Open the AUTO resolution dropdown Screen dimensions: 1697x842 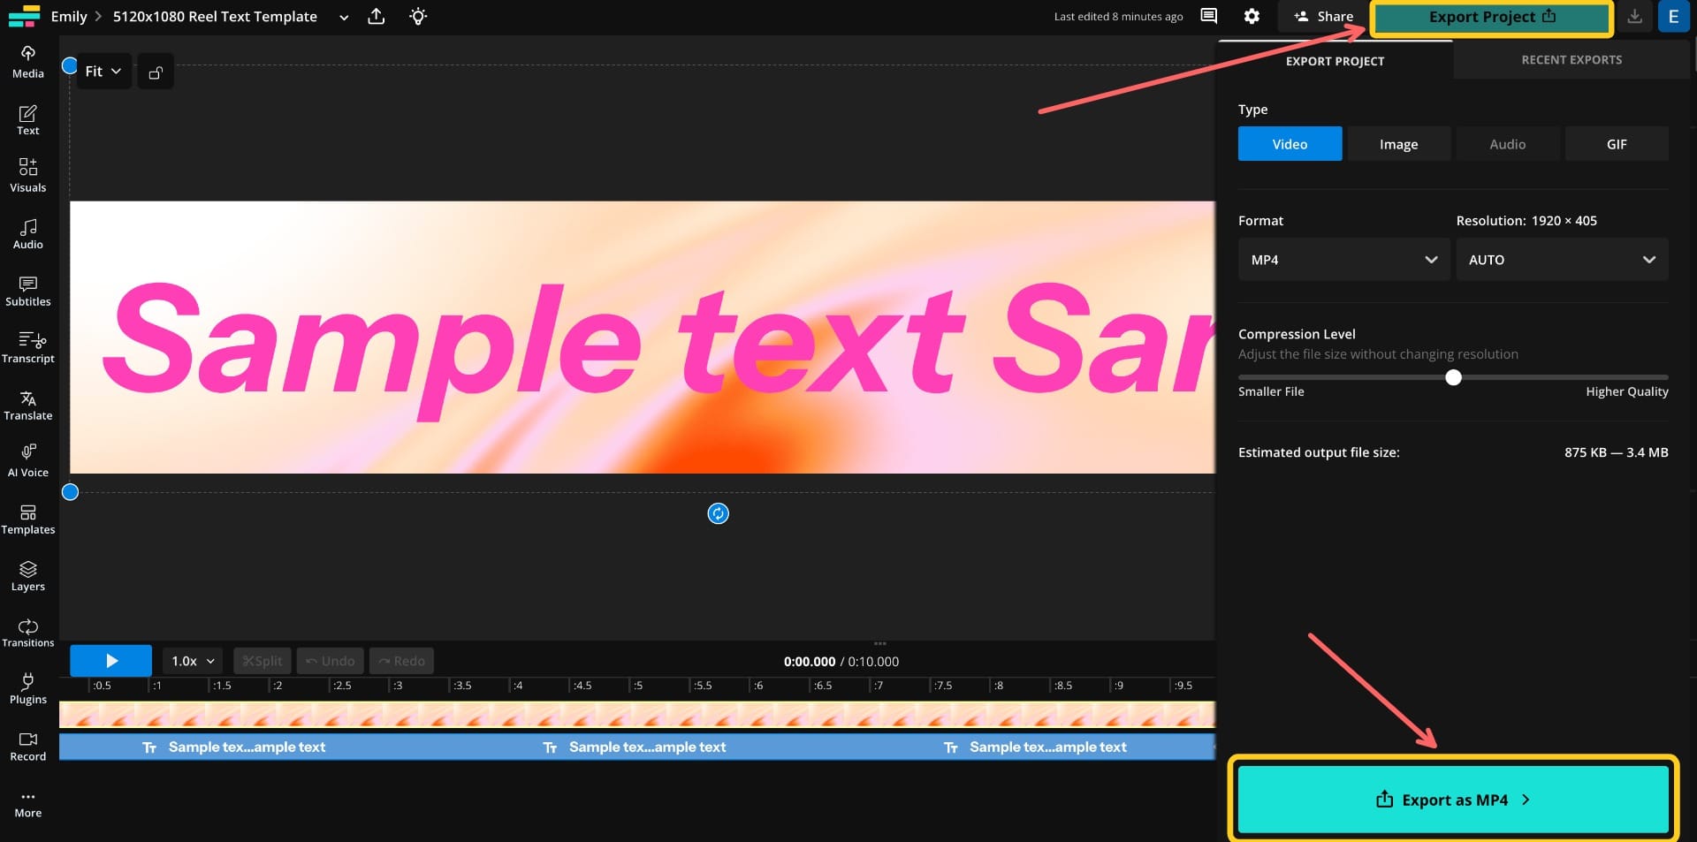[x=1562, y=259]
